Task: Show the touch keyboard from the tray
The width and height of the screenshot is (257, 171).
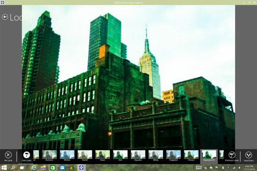Action: pos(199,167)
